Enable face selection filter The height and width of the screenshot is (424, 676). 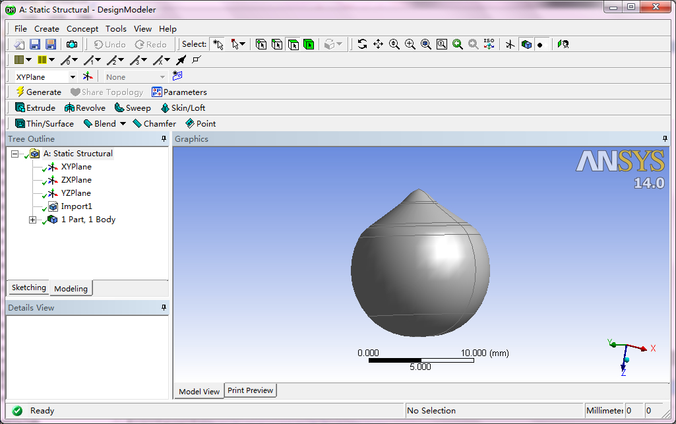coord(293,44)
